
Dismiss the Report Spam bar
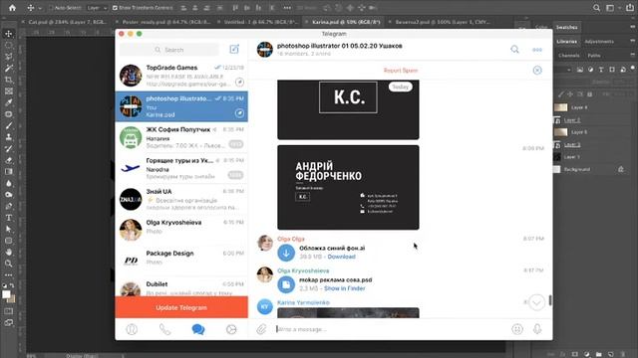coord(537,71)
